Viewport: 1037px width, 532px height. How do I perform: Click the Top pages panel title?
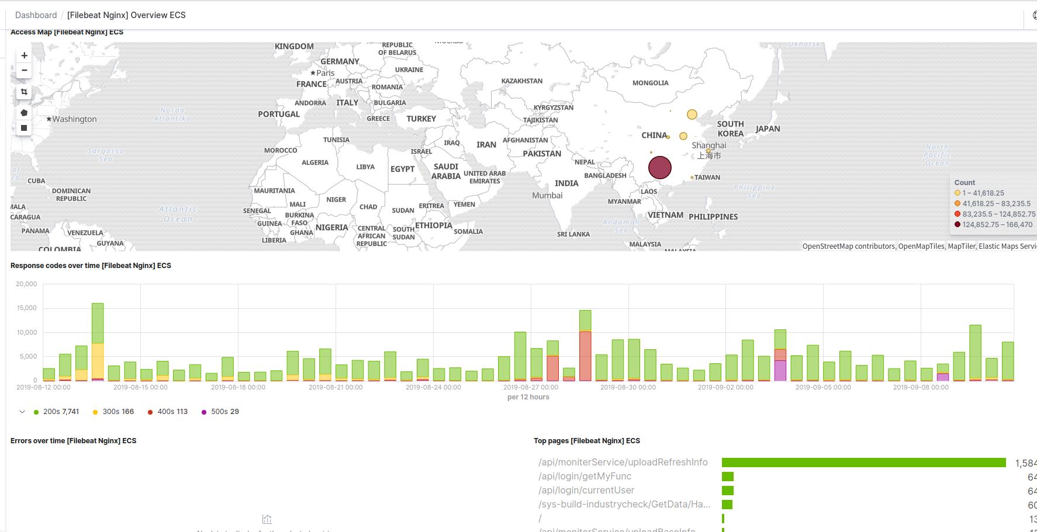pyautogui.click(x=587, y=441)
